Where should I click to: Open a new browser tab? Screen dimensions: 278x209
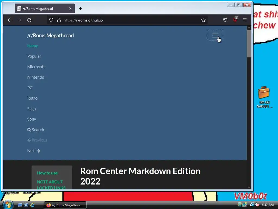80,8
